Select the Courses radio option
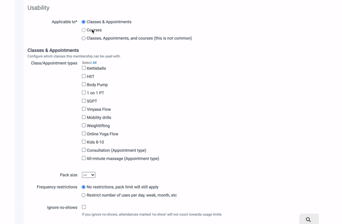 83,30
